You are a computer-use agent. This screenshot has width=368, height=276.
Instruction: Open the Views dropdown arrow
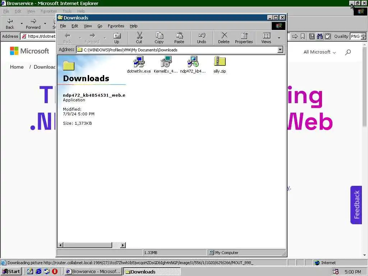tap(279, 38)
